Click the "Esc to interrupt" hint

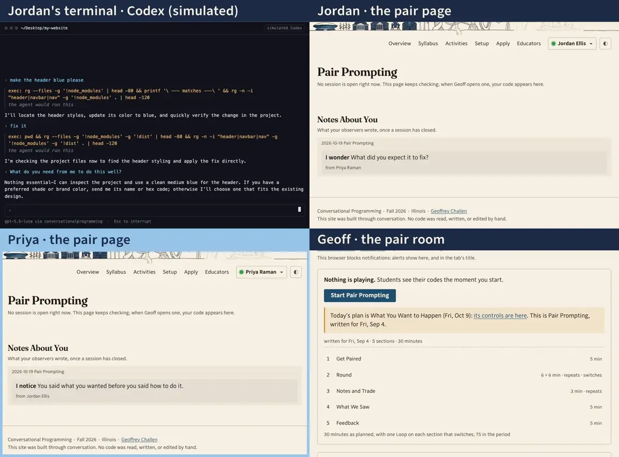(x=133, y=221)
